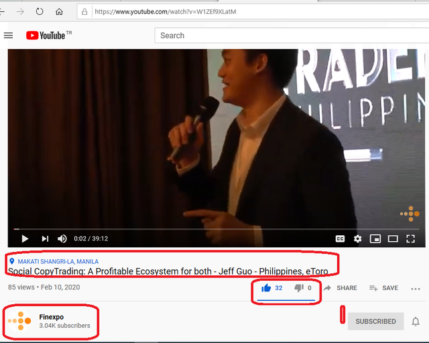
Task: Click the 3.04K subscribers text
Action: [64, 326]
